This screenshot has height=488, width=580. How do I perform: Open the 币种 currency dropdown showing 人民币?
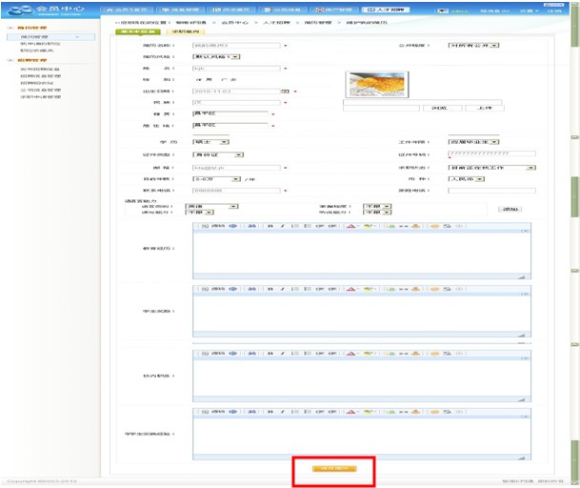[475, 178]
